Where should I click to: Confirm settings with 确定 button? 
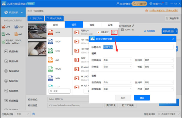(x=142, y=98)
